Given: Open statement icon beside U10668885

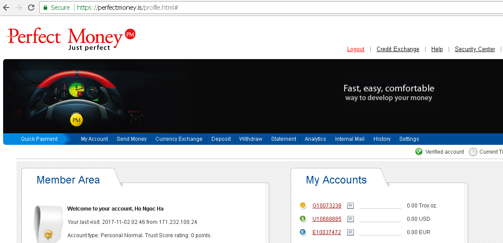Looking at the screenshot, I should [x=351, y=219].
